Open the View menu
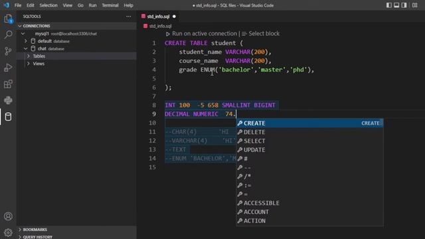The width and height of the screenshot is (425, 239). (68, 5)
